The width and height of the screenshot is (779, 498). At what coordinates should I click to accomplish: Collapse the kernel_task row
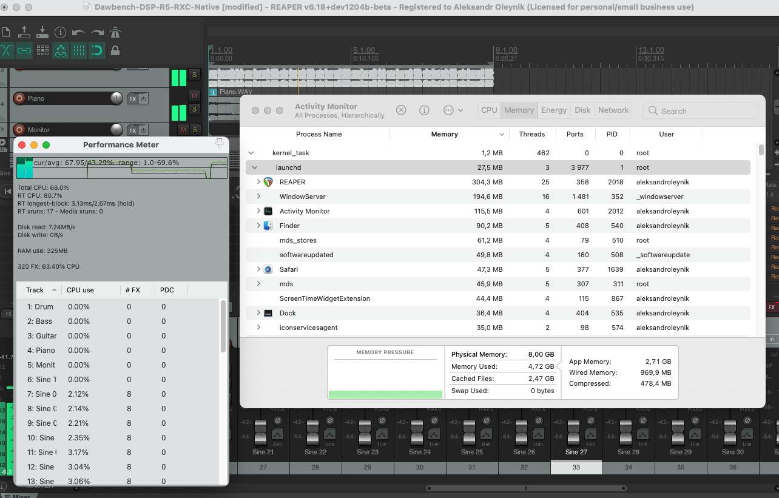coord(251,153)
